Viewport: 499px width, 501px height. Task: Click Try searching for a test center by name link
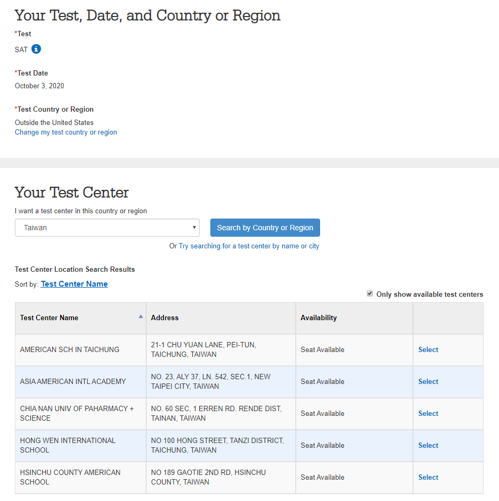[x=249, y=246]
